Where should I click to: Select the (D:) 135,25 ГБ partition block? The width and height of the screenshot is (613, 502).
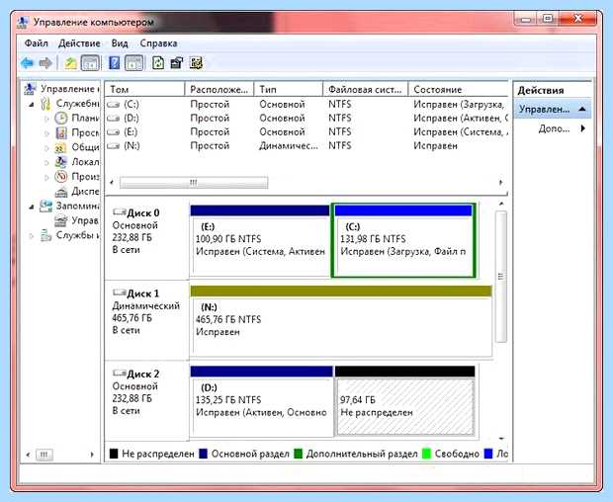coord(262,401)
